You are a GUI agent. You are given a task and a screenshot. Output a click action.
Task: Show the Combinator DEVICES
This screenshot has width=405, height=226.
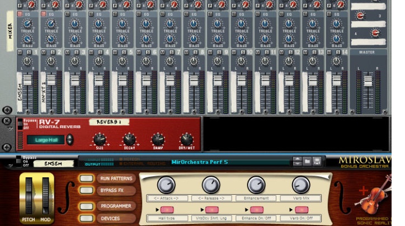coord(87,218)
